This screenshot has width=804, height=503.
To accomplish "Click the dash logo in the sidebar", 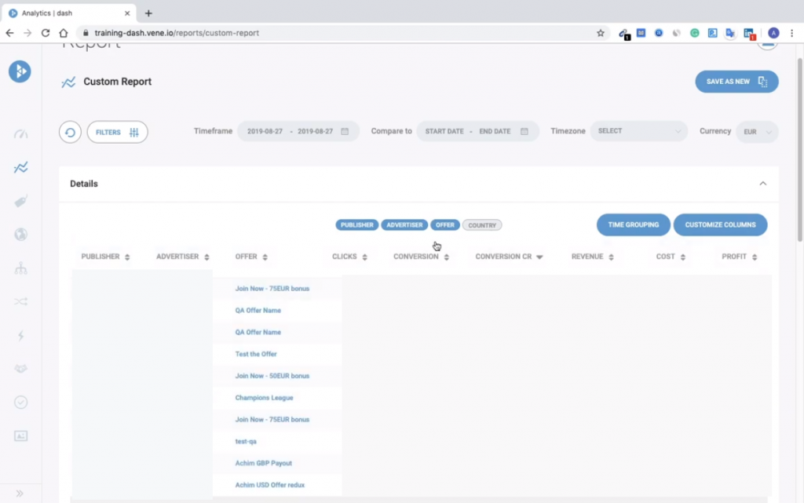I will pyautogui.click(x=20, y=71).
